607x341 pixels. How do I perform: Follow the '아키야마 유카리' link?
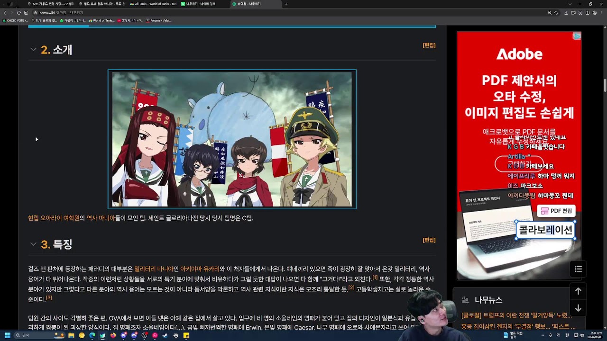200,269
